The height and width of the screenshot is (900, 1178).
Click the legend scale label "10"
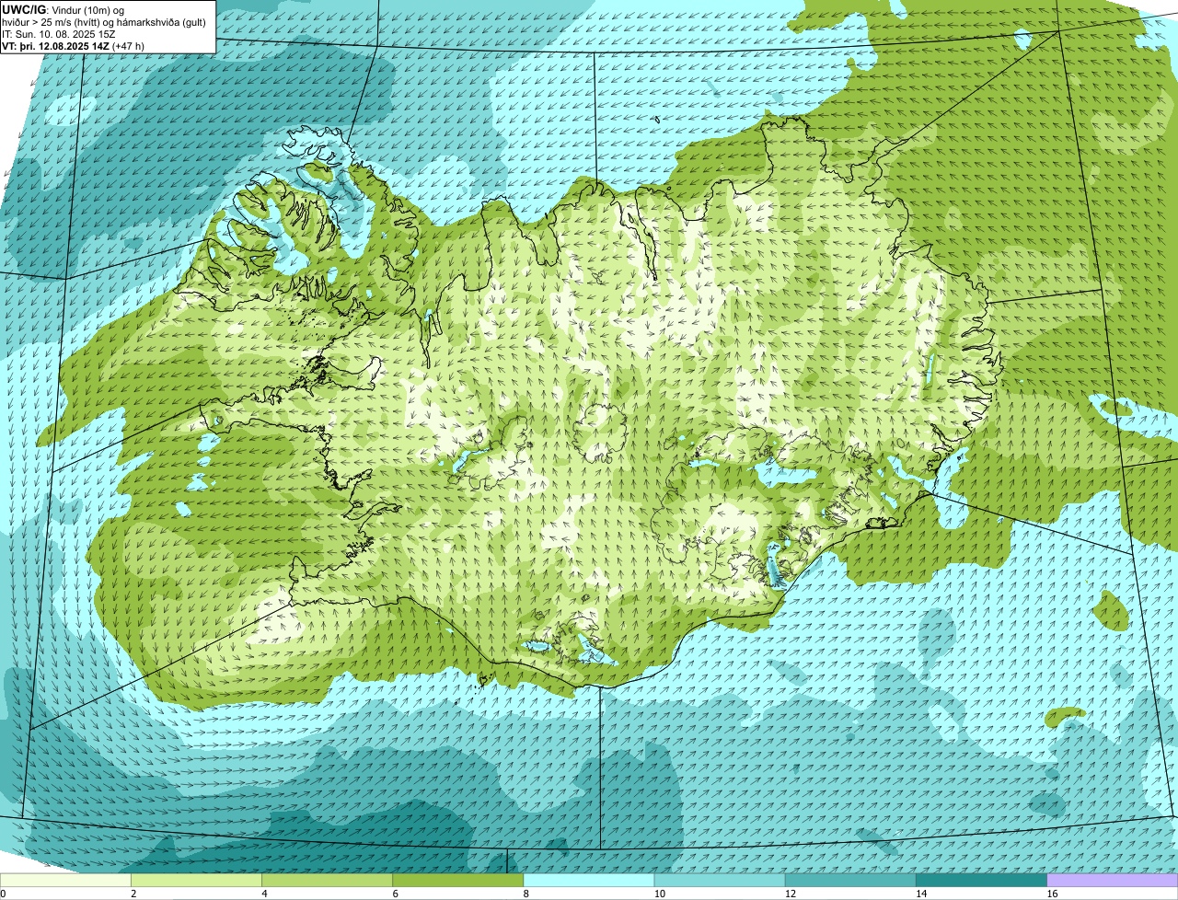click(x=659, y=894)
